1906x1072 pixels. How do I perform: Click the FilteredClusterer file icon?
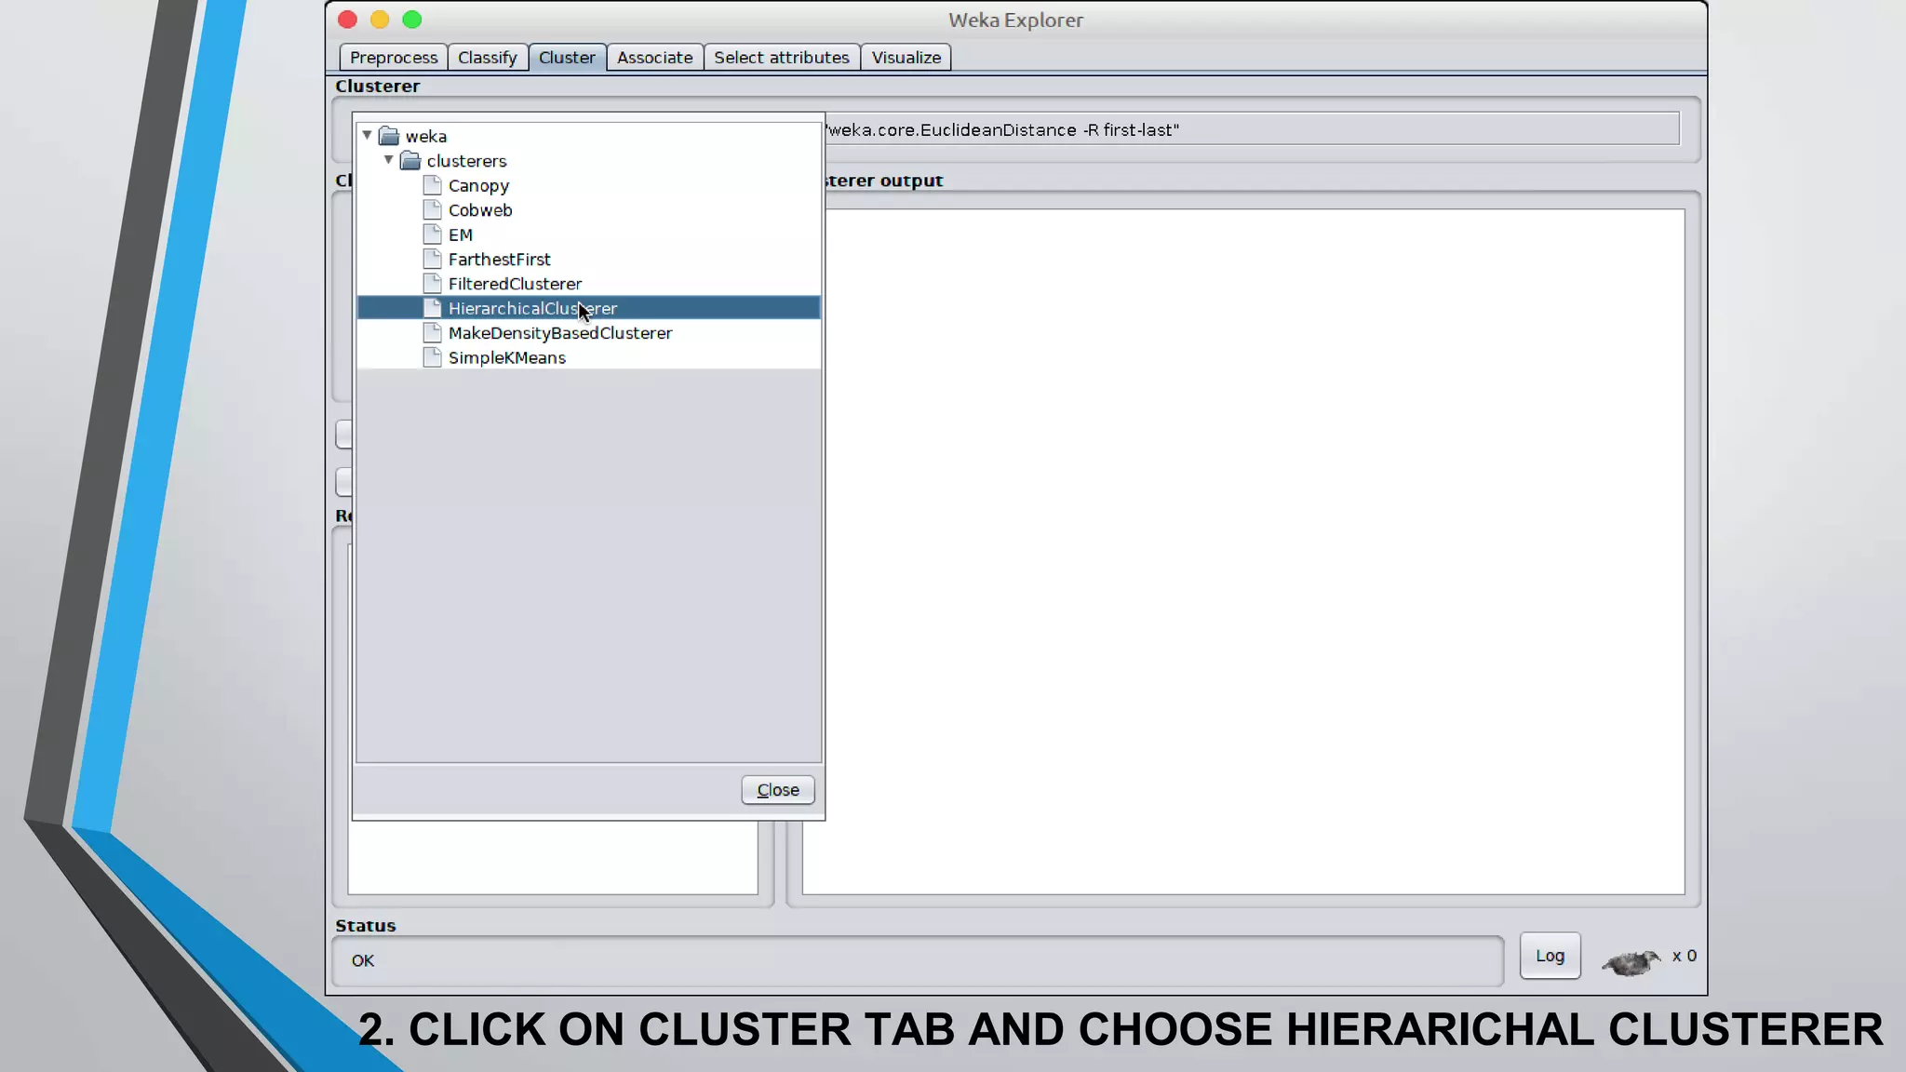click(x=432, y=284)
